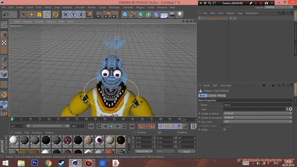Go to start of animation
Image resolution: width=297 pixels, height=167 pixels.
click(x=91, y=126)
